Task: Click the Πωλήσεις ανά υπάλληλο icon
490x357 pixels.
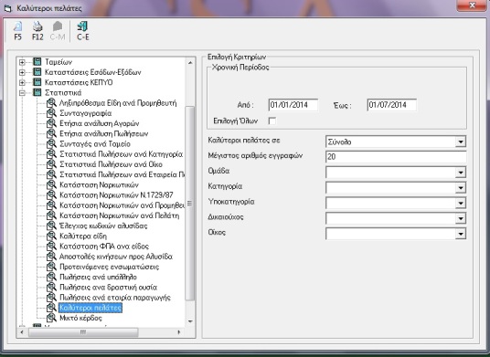Action: coord(51,278)
